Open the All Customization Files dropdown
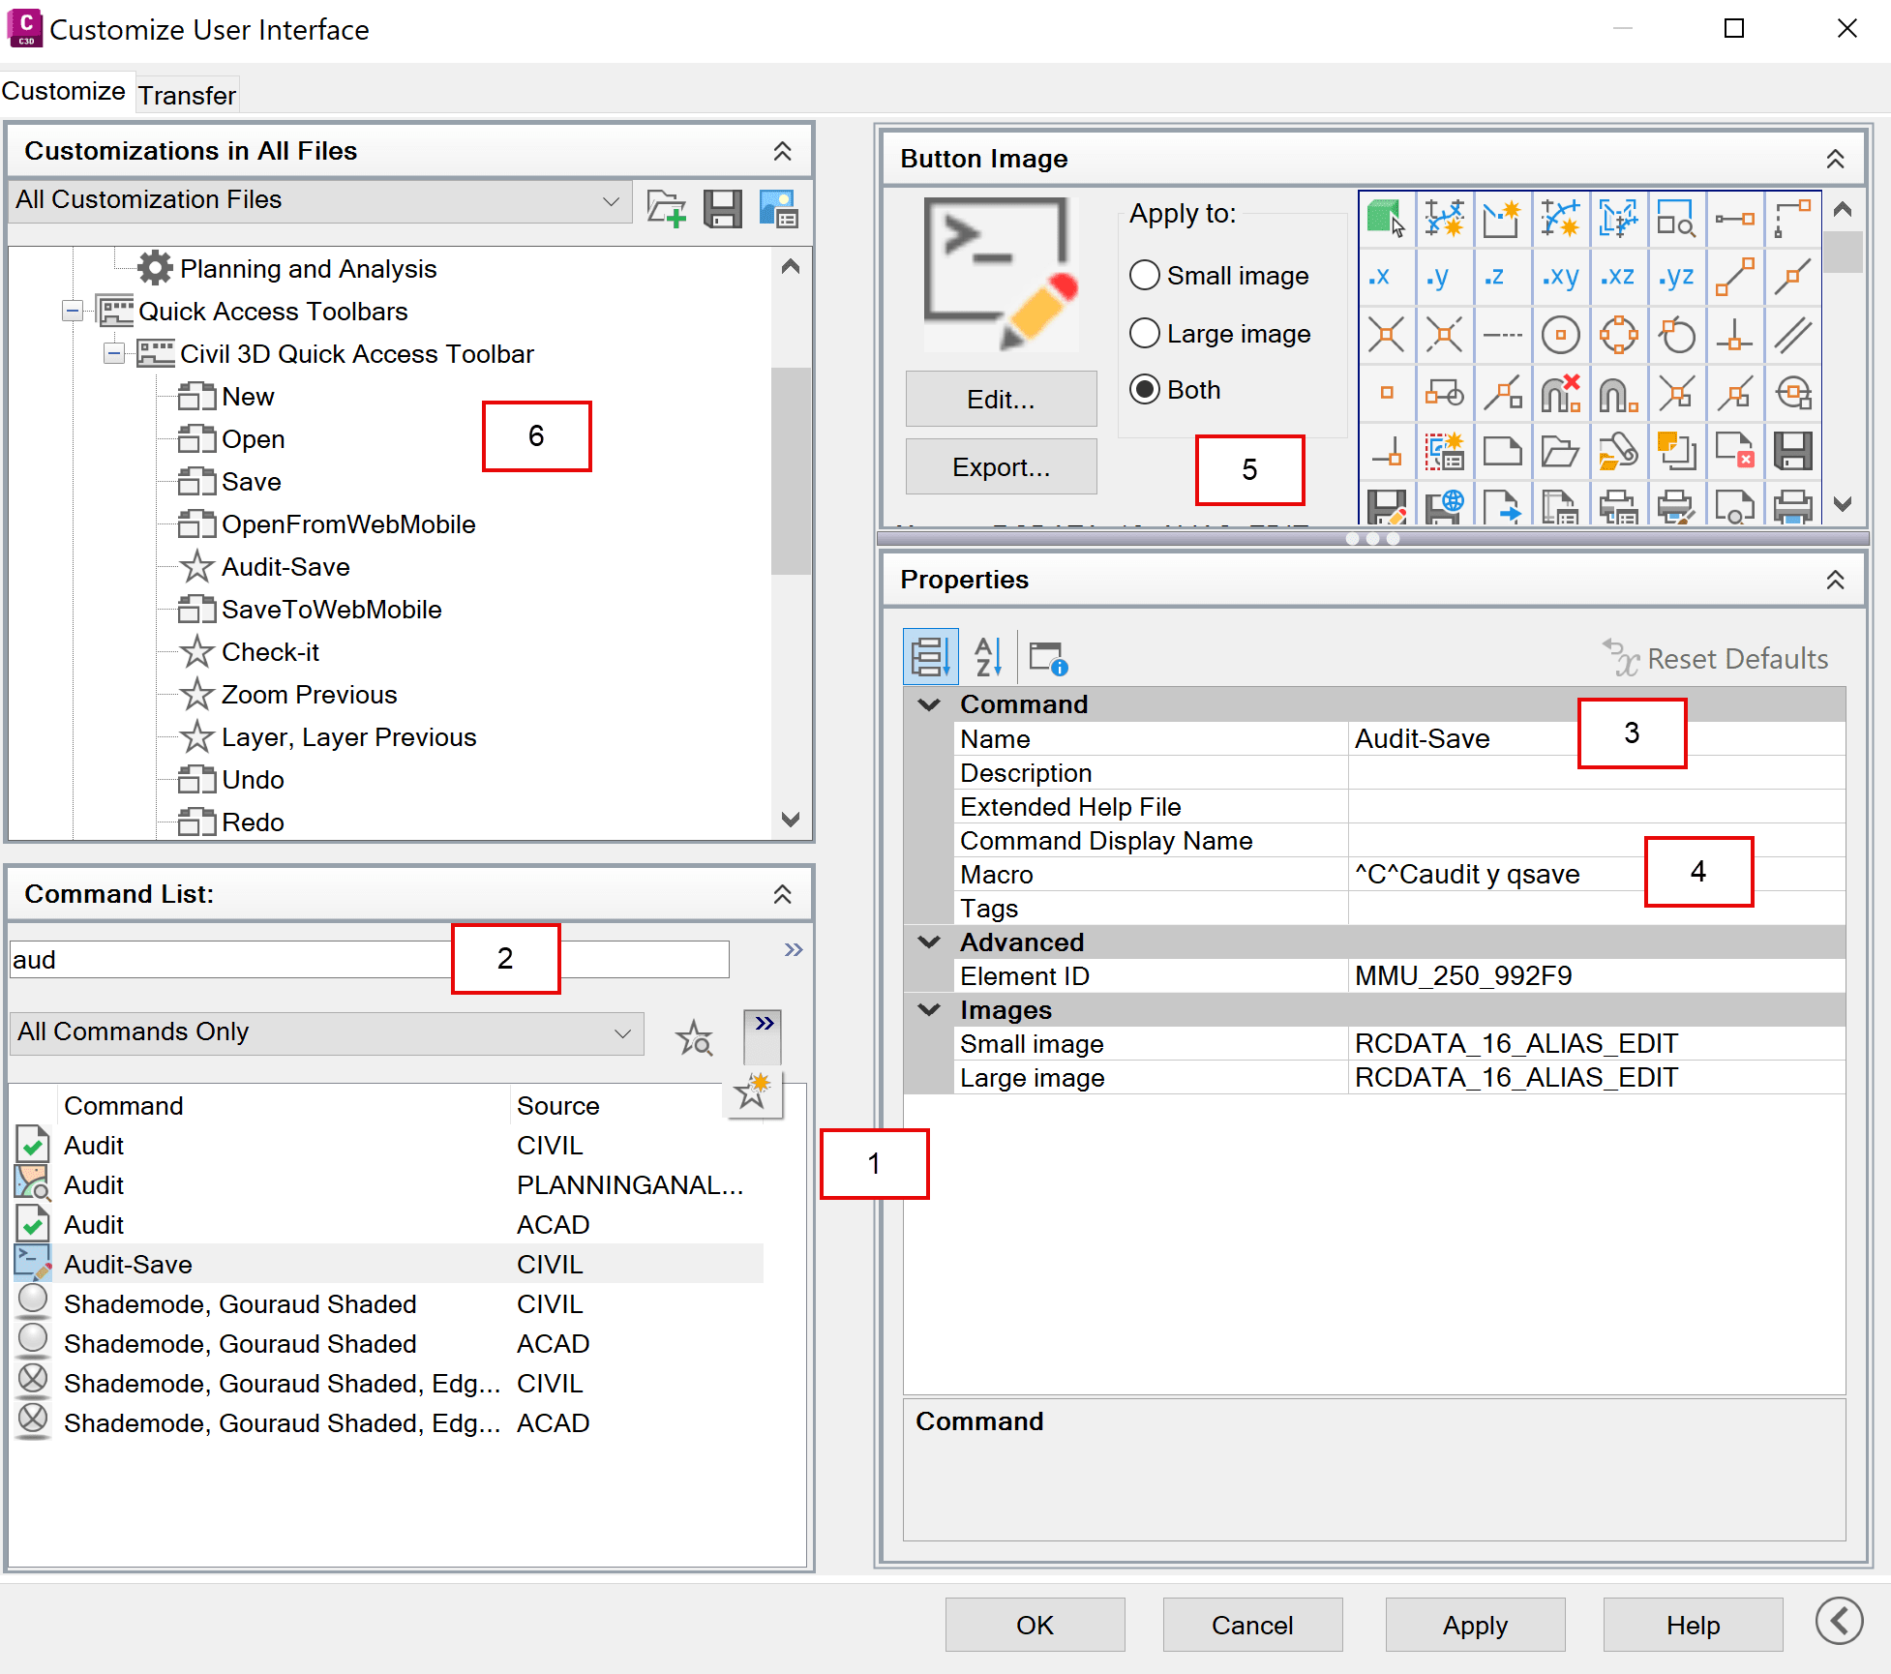 [x=319, y=200]
